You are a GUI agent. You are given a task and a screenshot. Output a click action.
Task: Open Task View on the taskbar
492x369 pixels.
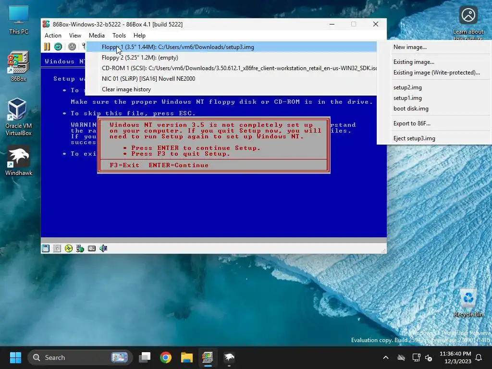[x=145, y=357]
